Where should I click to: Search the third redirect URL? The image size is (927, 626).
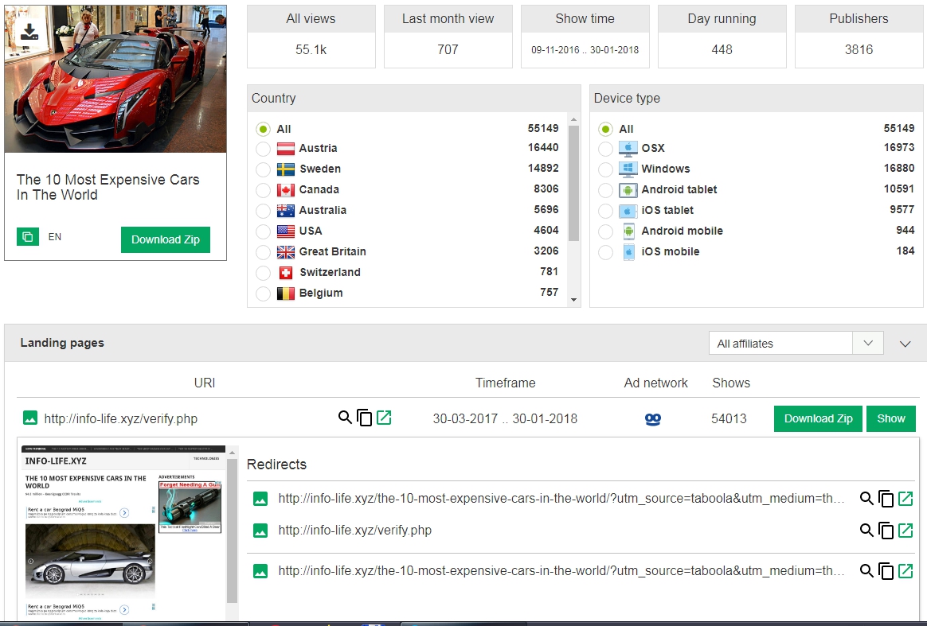[x=866, y=570]
